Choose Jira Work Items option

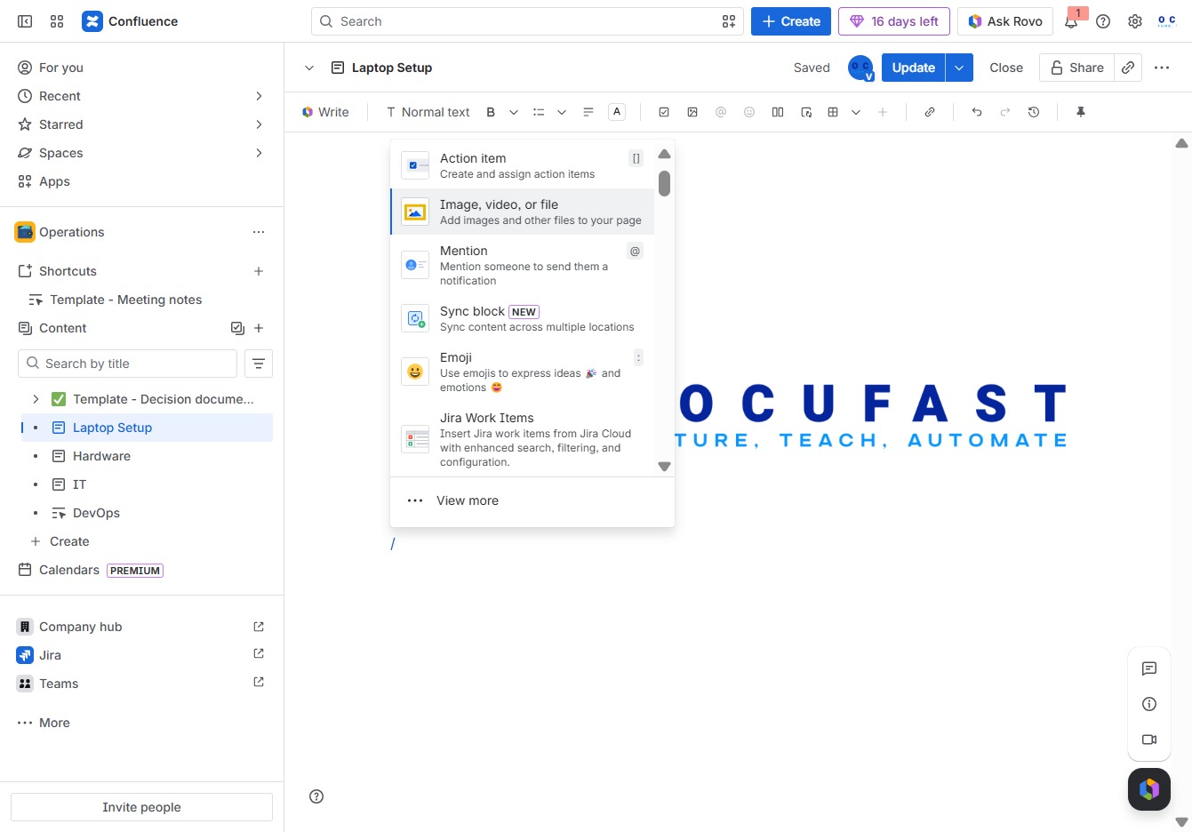[x=523, y=439]
